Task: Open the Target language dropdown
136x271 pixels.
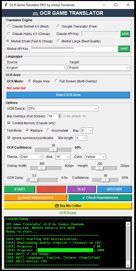Action: point(99,68)
